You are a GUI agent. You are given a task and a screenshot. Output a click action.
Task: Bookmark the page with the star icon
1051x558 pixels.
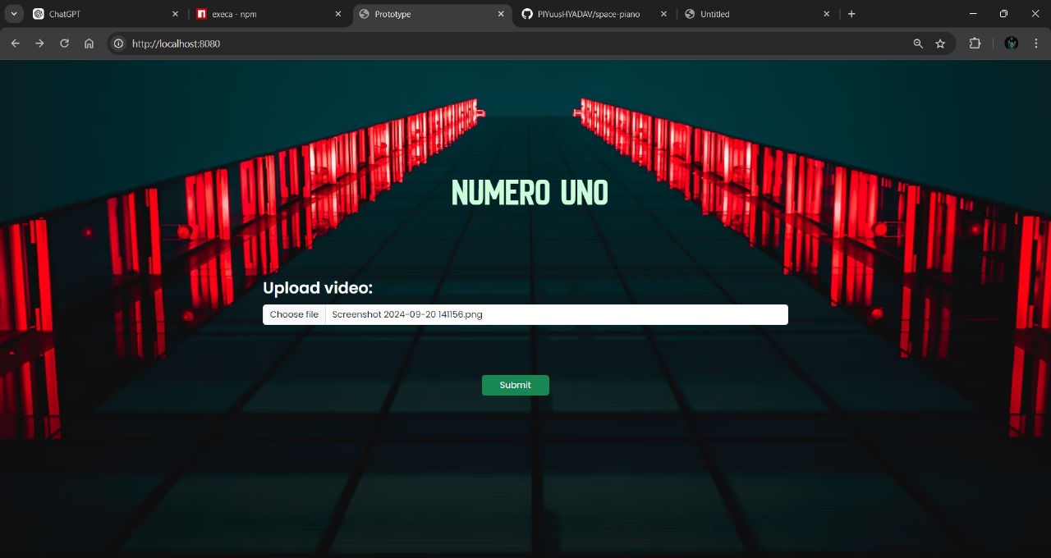click(x=940, y=43)
